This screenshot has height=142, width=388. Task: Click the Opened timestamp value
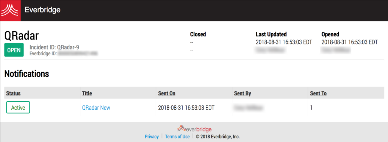(350, 42)
